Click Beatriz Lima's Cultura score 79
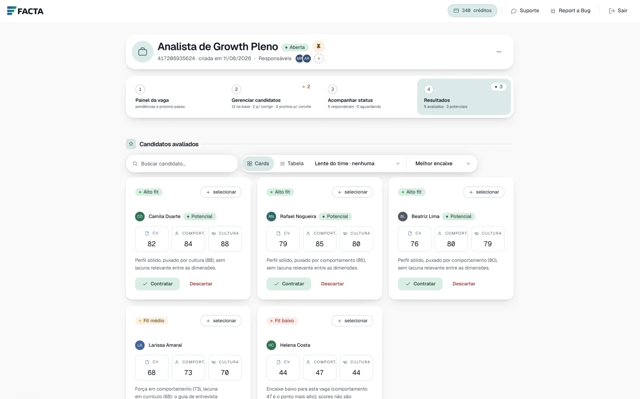The width and height of the screenshot is (640, 399). 488,239
